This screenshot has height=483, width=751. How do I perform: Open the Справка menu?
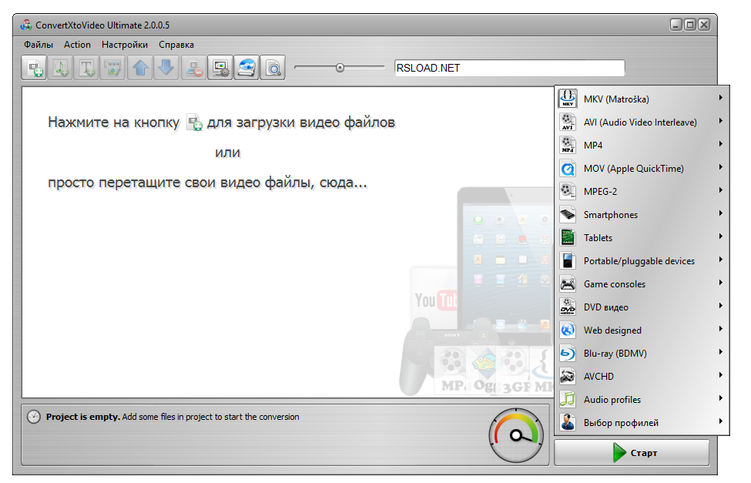pyautogui.click(x=176, y=45)
